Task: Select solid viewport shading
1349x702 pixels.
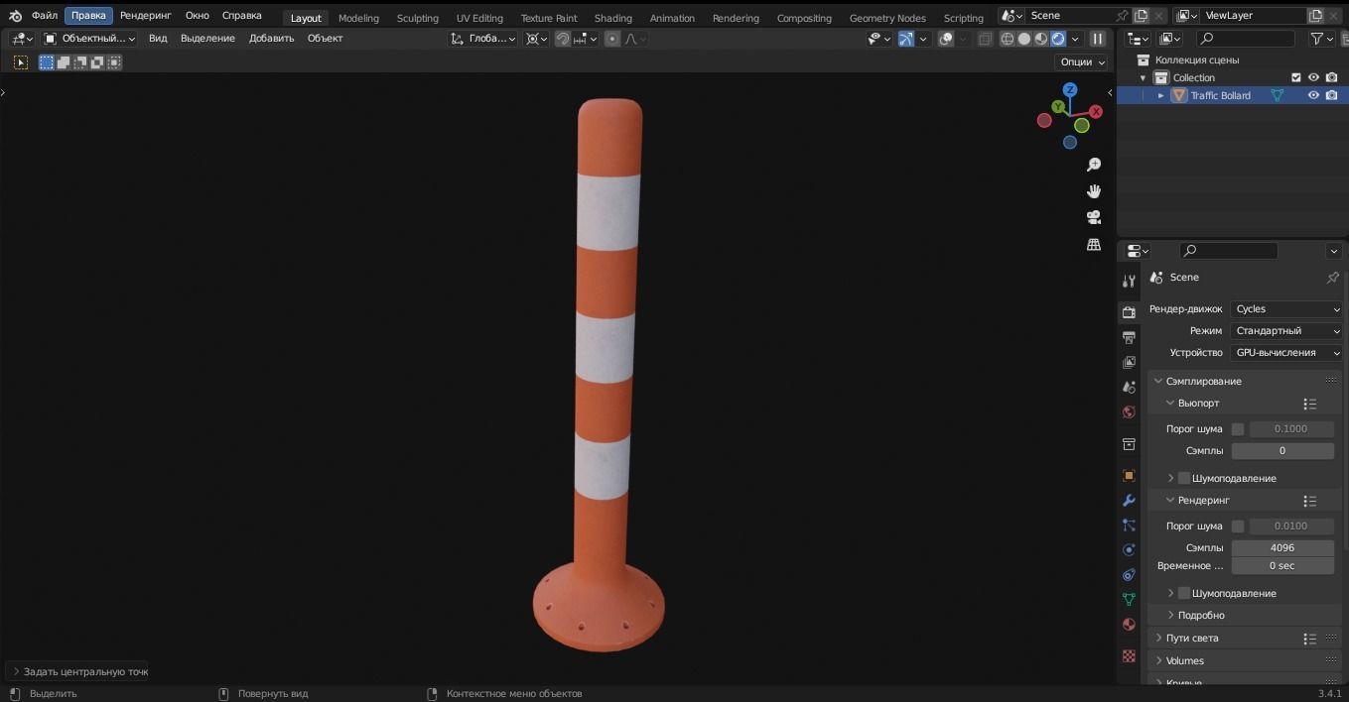Action: pos(1024,39)
